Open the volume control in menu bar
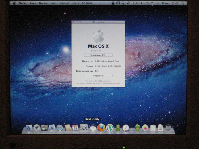This screenshot has height=149, width=199. (141, 3)
